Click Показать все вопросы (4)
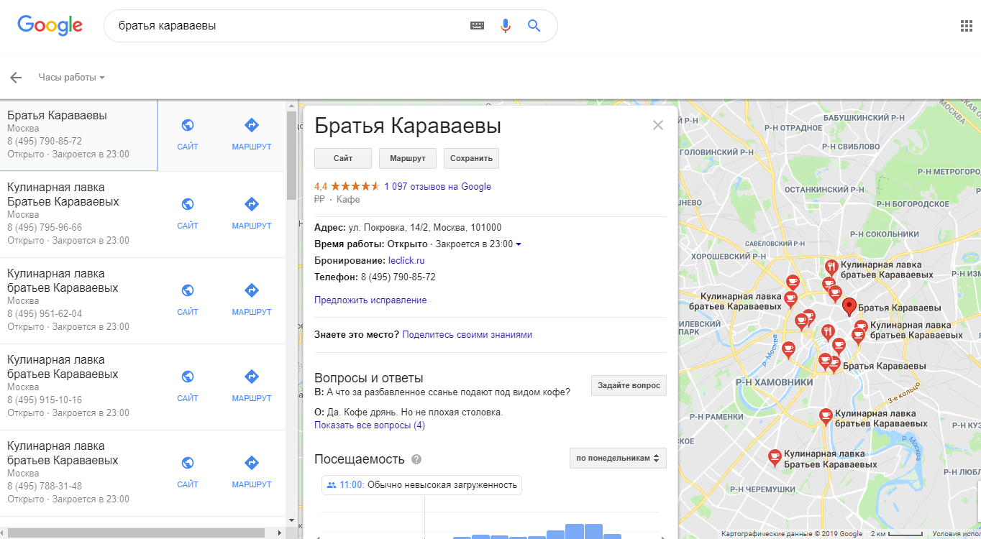Viewport: 981px width, 539px height. [x=370, y=425]
